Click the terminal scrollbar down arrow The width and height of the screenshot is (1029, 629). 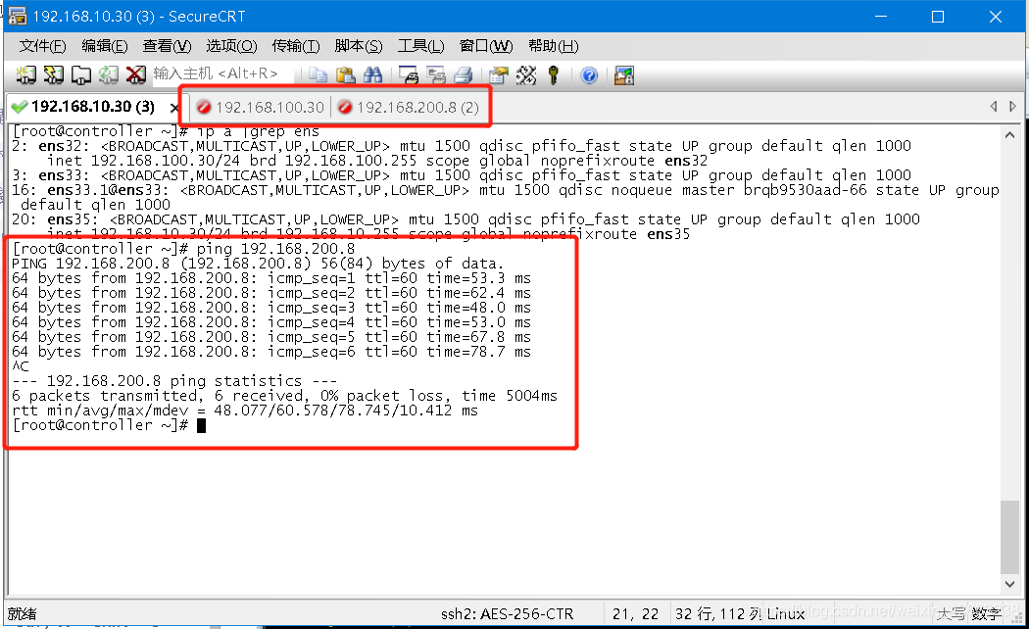[x=1010, y=584]
